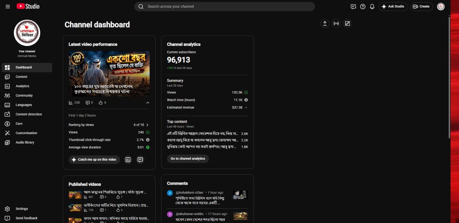Screen dimensions: 459x223
Task: Click the Ask Studio button
Action: pyautogui.click(x=393, y=7)
